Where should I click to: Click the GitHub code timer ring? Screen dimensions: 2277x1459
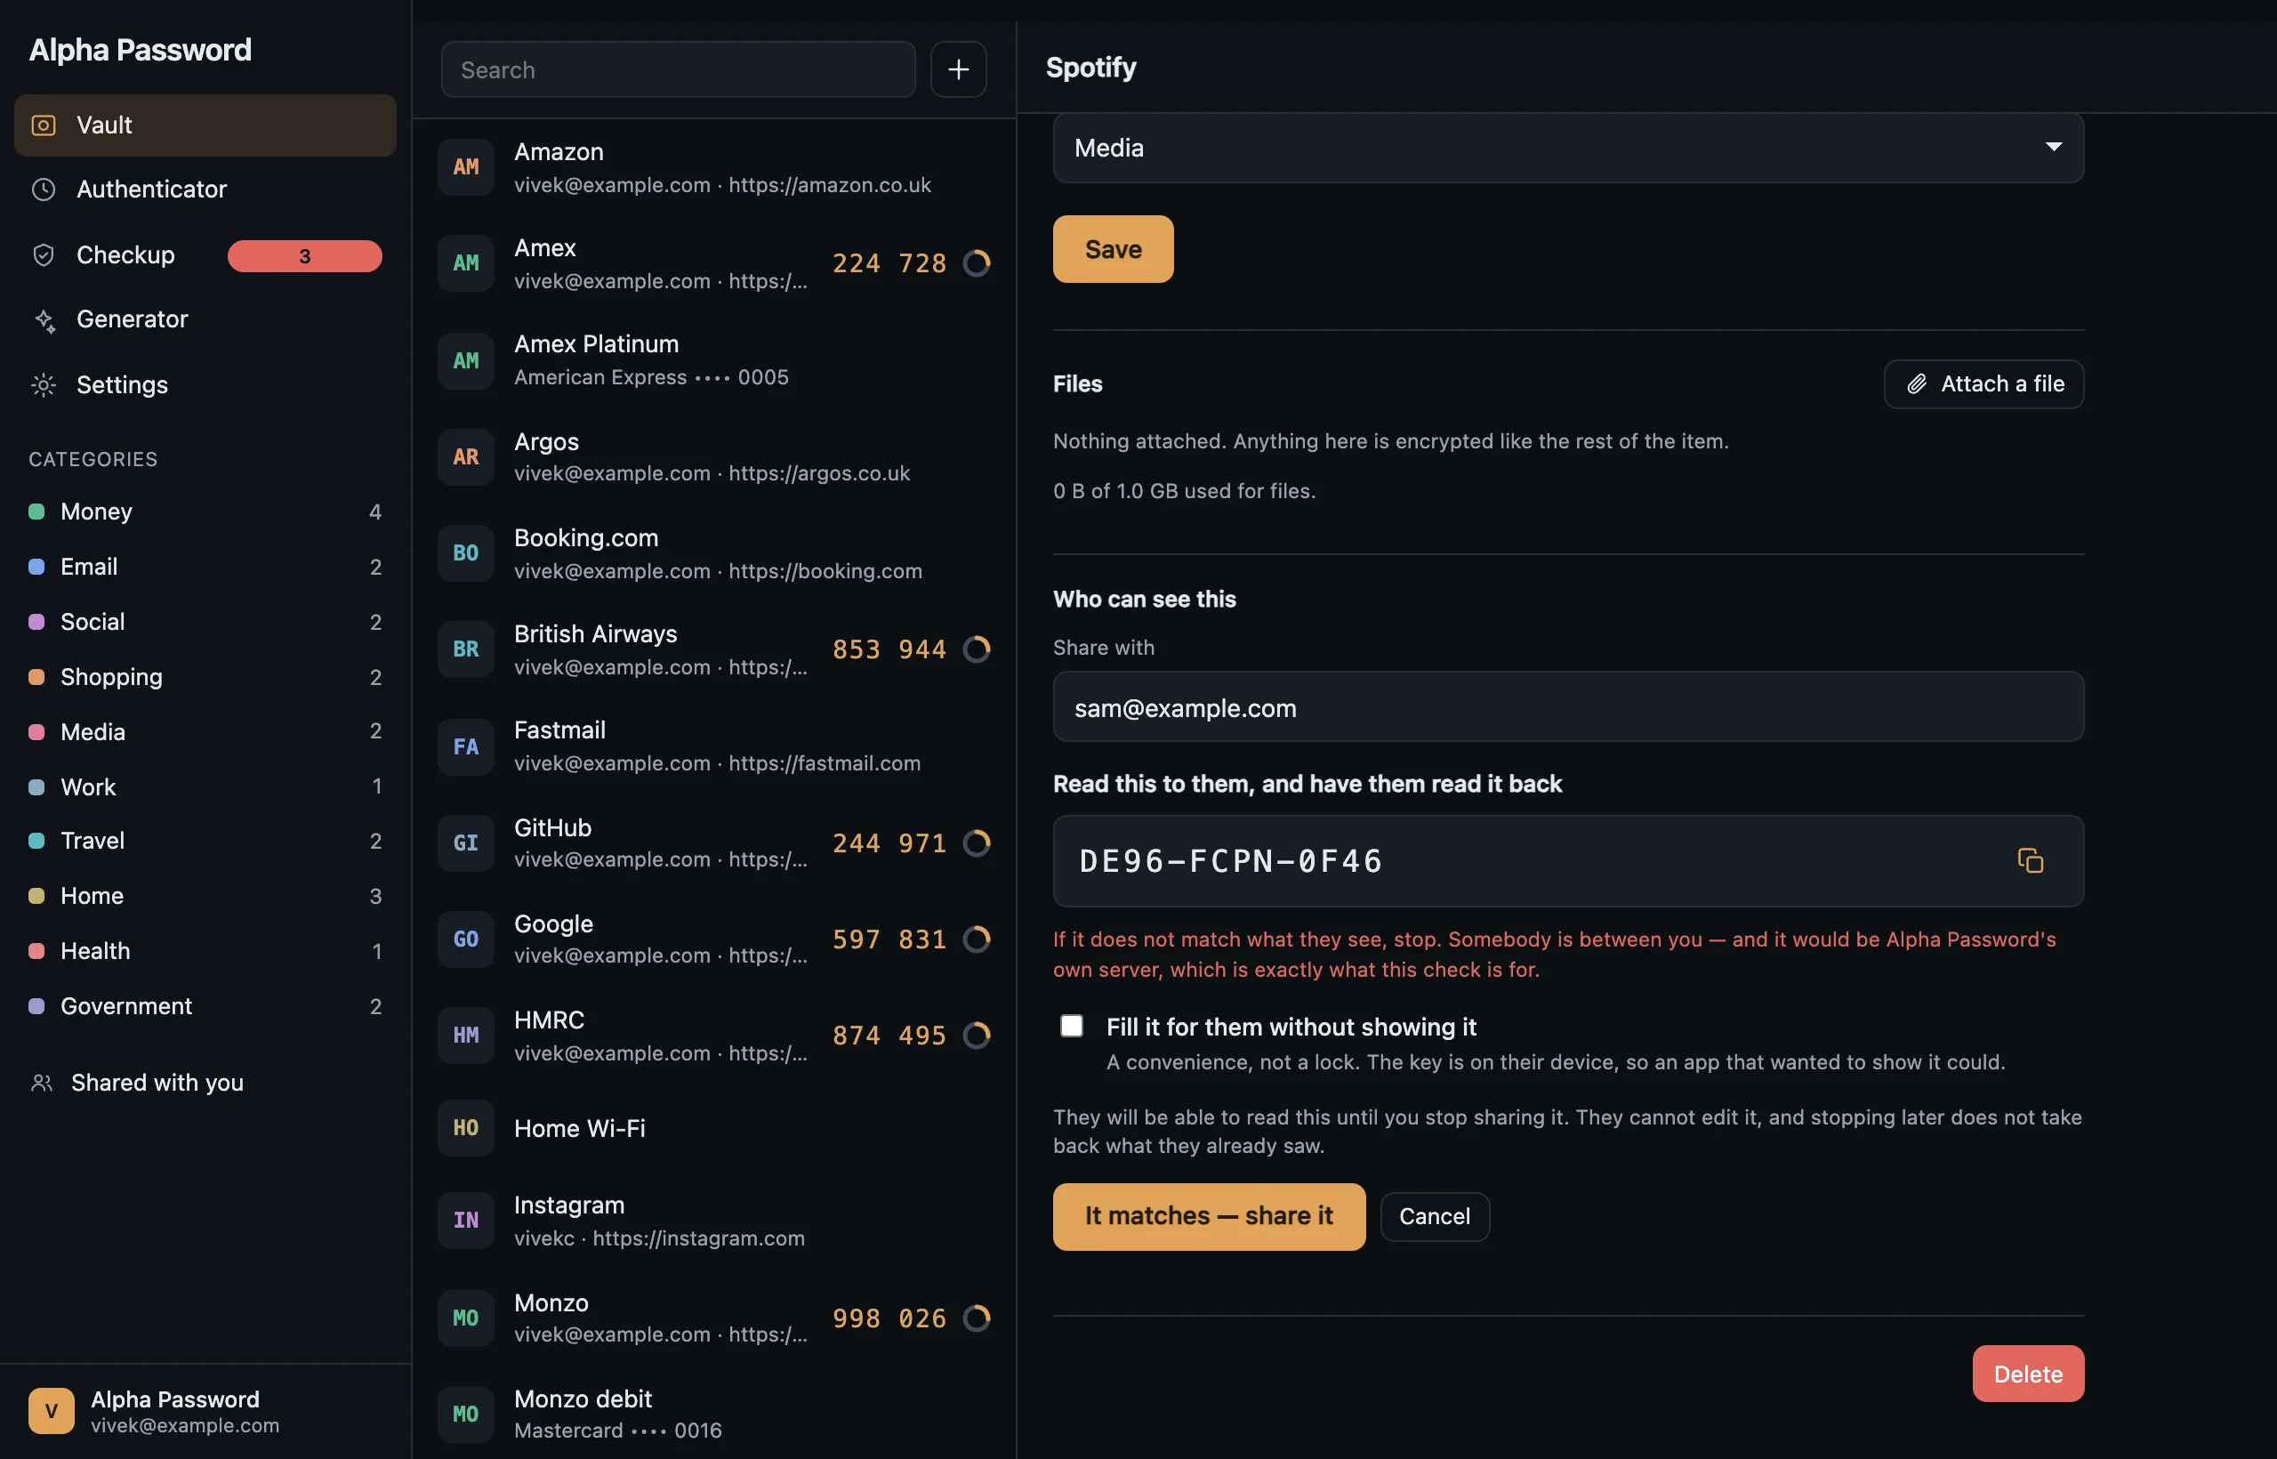point(977,842)
